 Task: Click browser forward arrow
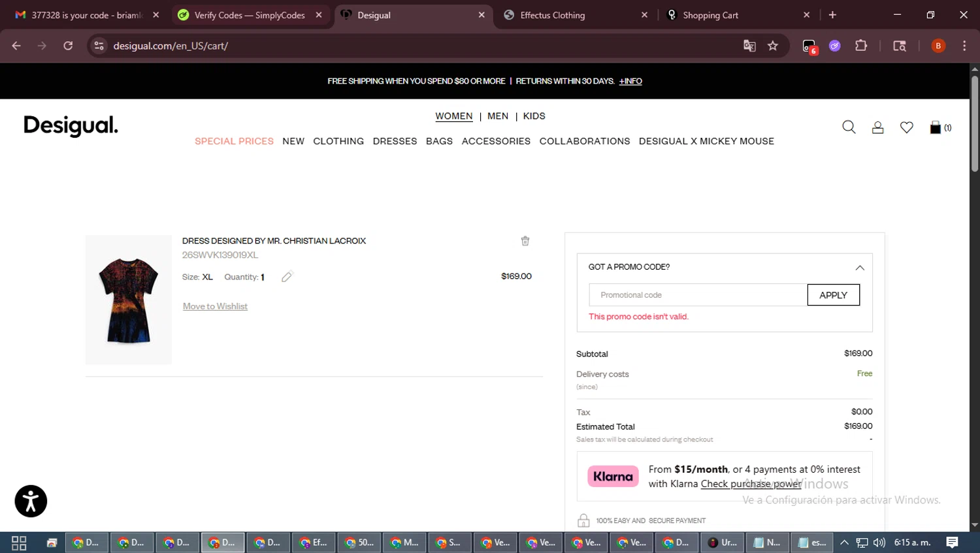[x=42, y=46]
